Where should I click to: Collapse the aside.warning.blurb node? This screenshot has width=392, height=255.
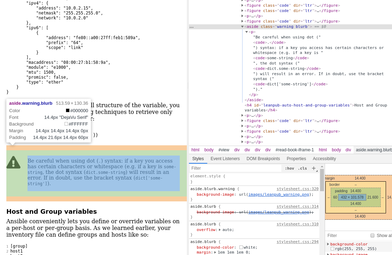(242, 26)
